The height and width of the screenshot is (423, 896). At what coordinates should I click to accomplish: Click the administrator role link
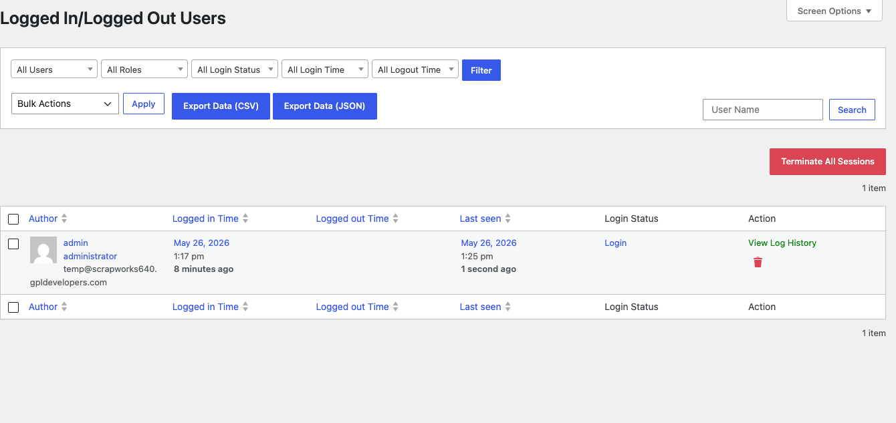[x=90, y=257]
